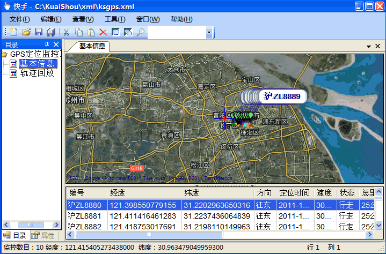Click latitude cell 31.2198110149963
The width and height of the screenshot is (386, 254).
pos(217,226)
